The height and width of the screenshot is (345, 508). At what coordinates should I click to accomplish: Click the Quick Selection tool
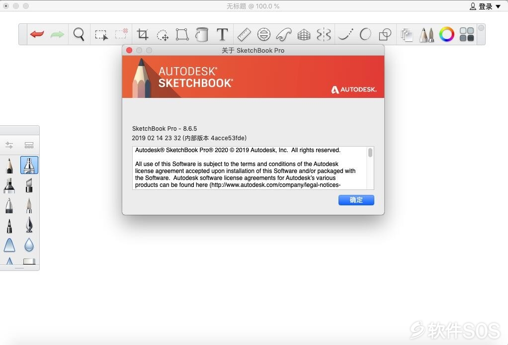pyautogui.click(x=122, y=34)
